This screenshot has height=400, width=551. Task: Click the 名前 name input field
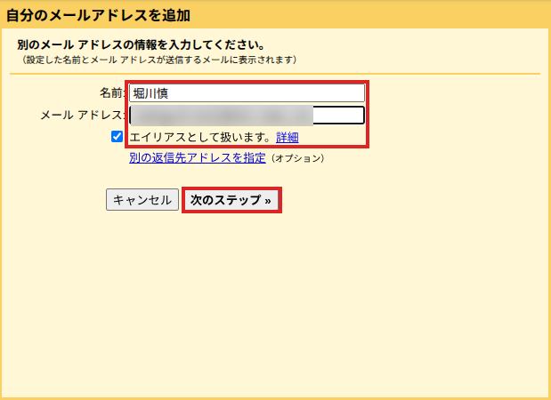pyautogui.click(x=247, y=93)
